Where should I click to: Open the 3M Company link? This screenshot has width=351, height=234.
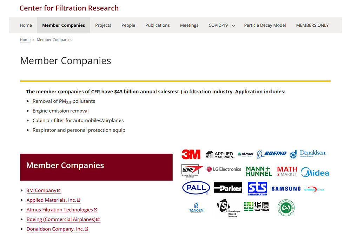tap(41, 190)
